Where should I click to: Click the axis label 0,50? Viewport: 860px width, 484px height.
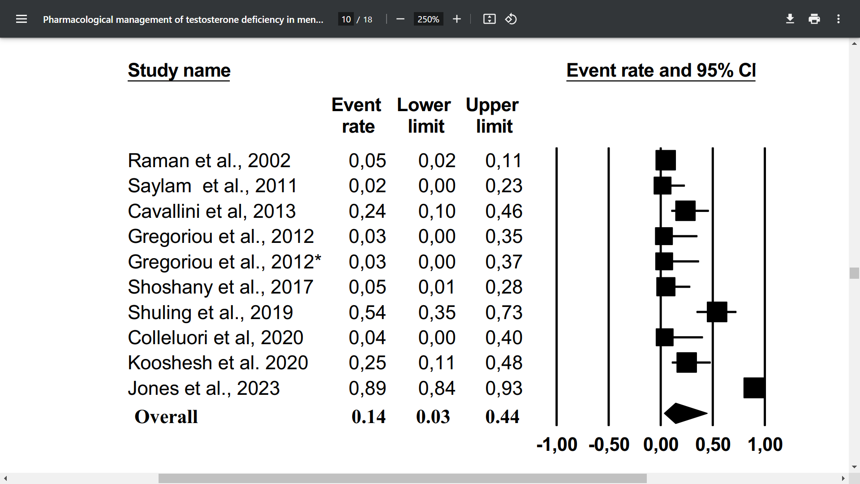point(713,445)
